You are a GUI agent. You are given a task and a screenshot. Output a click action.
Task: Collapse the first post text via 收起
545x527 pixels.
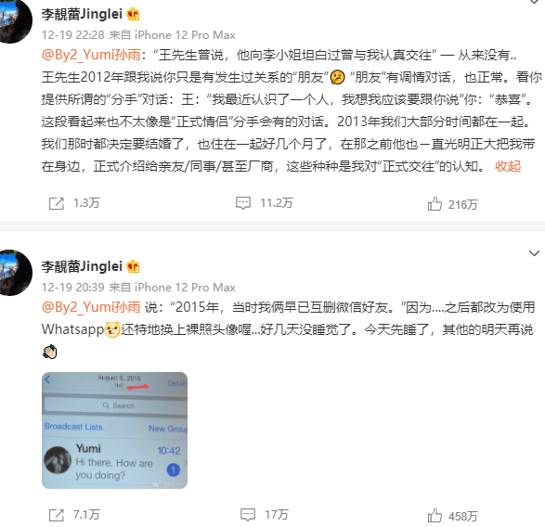coord(508,166)
